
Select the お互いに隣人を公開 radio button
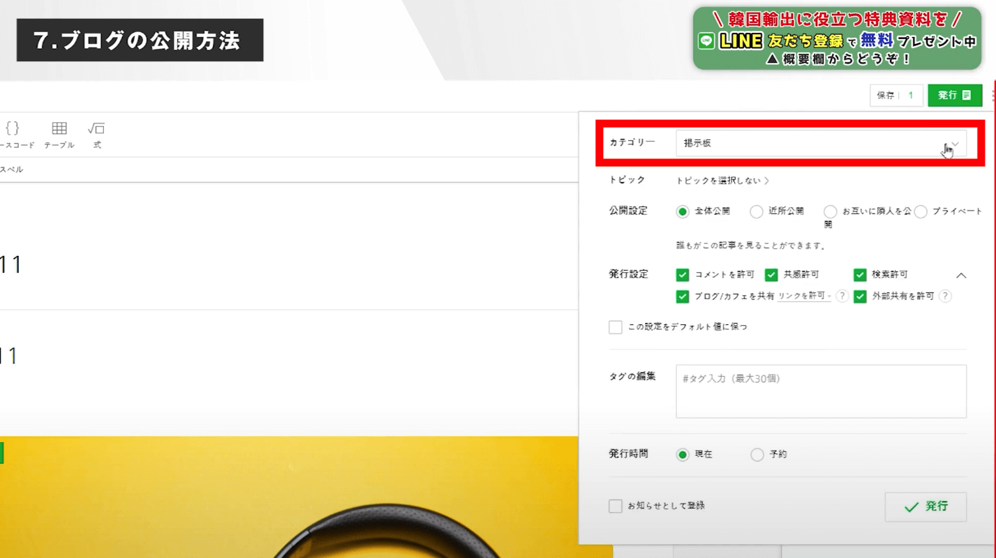click(x=831, y=211)
